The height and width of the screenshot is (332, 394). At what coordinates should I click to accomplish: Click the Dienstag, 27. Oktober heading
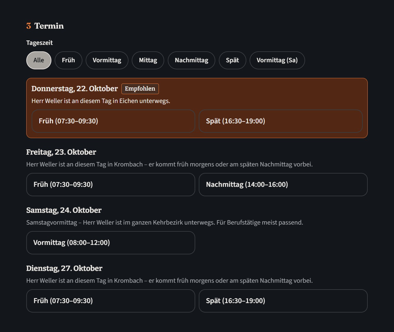tap(64, 268)
